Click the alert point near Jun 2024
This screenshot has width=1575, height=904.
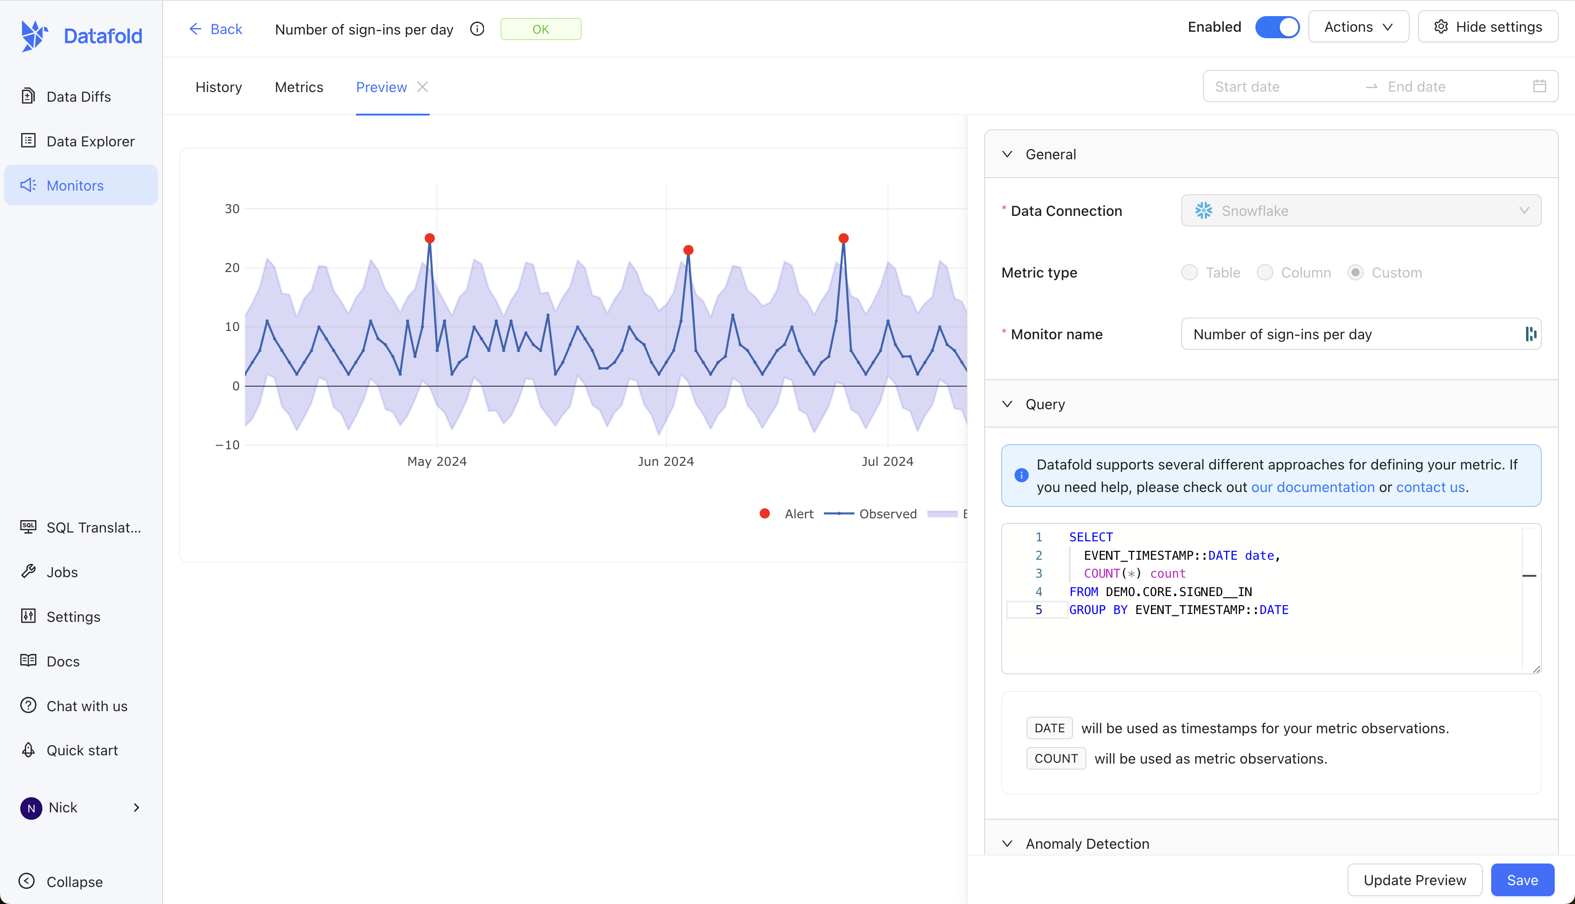[x=688, y=250]
